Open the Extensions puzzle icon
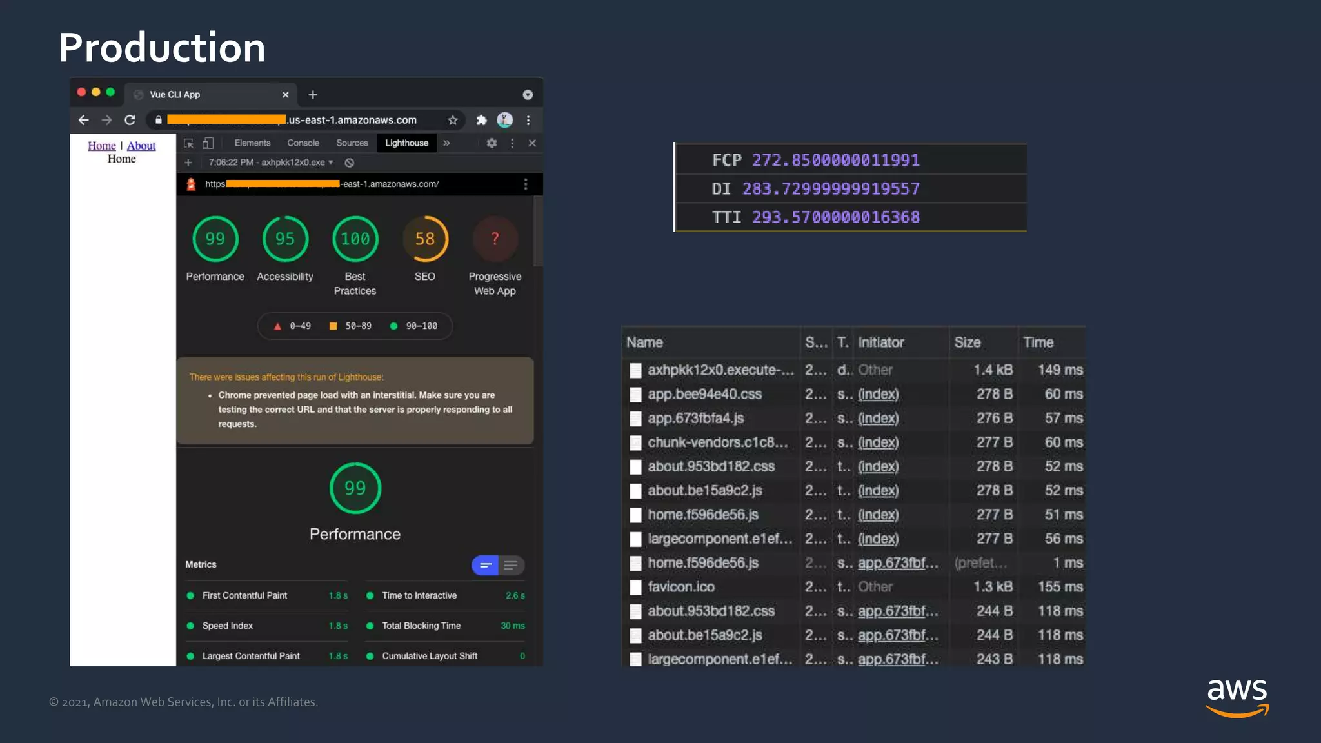Viewport: 1321px width, 743px height. 481,120
